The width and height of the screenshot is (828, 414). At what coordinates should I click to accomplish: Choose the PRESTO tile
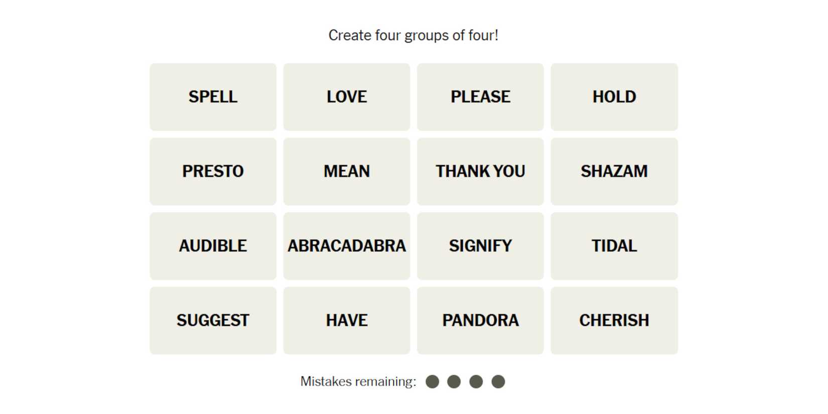[x=213, y=171]
